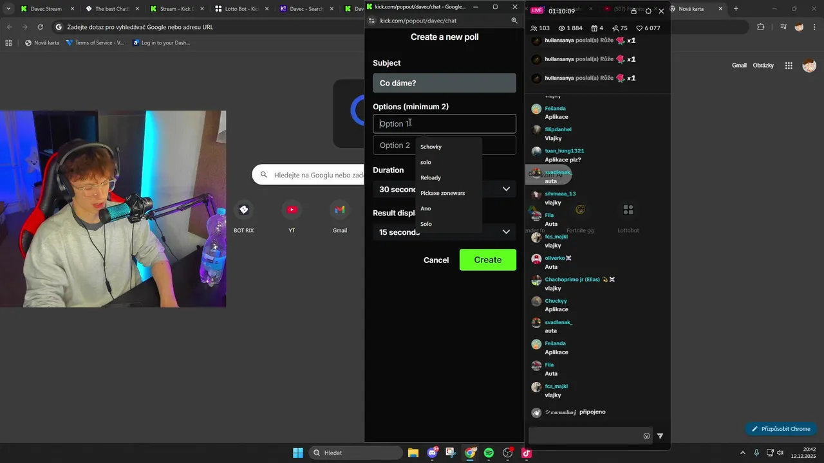
Task: Click the Subject field containing 'Co dáme?'
Action: 444,83
